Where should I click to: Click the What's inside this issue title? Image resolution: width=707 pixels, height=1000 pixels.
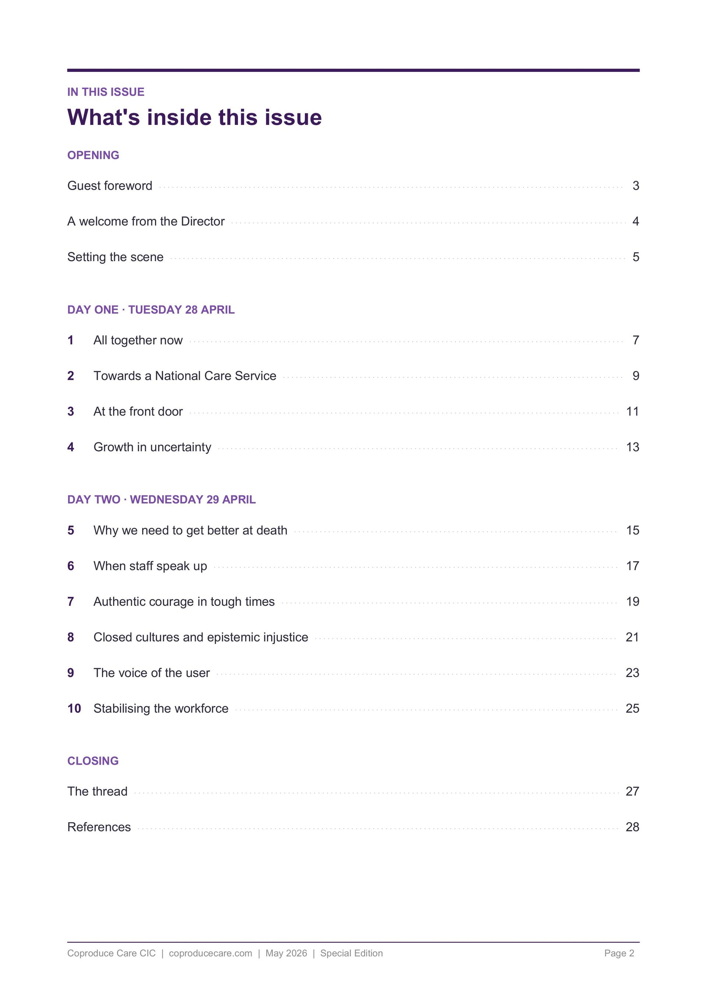pos(194,117)
